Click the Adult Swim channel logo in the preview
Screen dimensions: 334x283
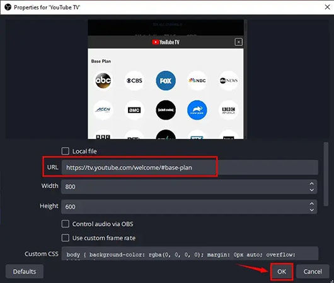[x=166, y=110]
